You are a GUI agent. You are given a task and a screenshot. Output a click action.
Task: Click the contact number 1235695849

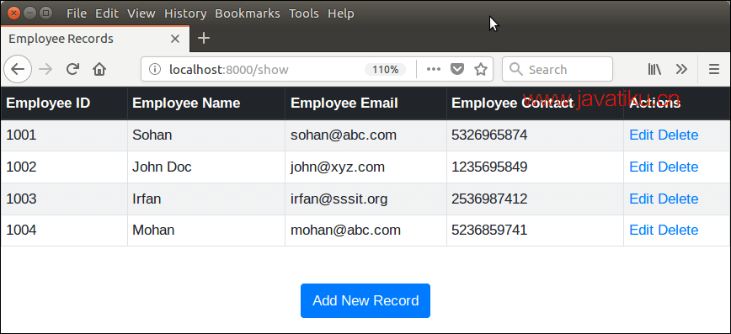point(489,167)
